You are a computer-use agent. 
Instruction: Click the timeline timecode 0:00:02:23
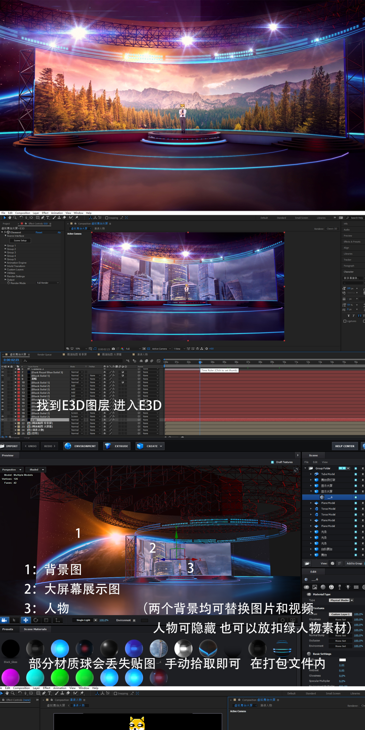click(11, 360)
